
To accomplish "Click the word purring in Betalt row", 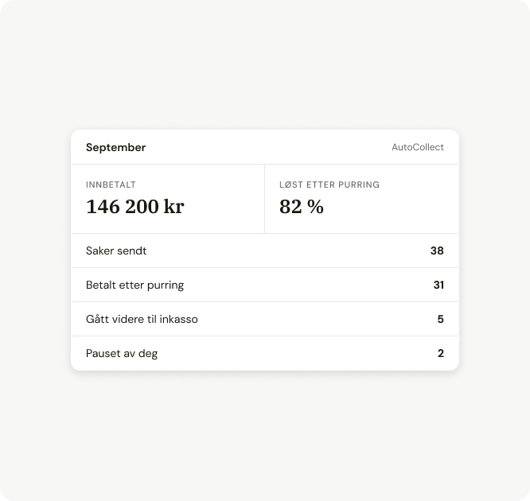I will pos(166,285).
